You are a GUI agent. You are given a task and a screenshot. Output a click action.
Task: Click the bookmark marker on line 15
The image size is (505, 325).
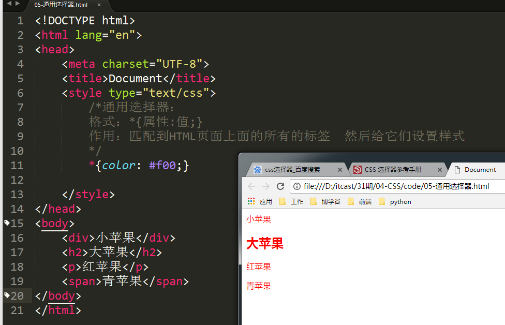(x=7, y=222)
